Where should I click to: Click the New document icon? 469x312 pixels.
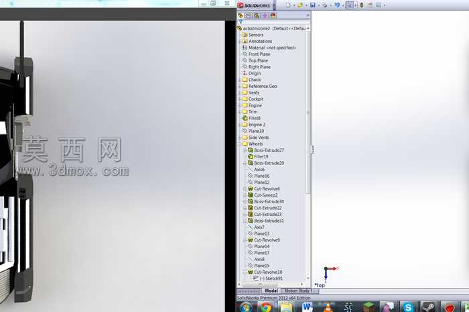tap(288, 5)
